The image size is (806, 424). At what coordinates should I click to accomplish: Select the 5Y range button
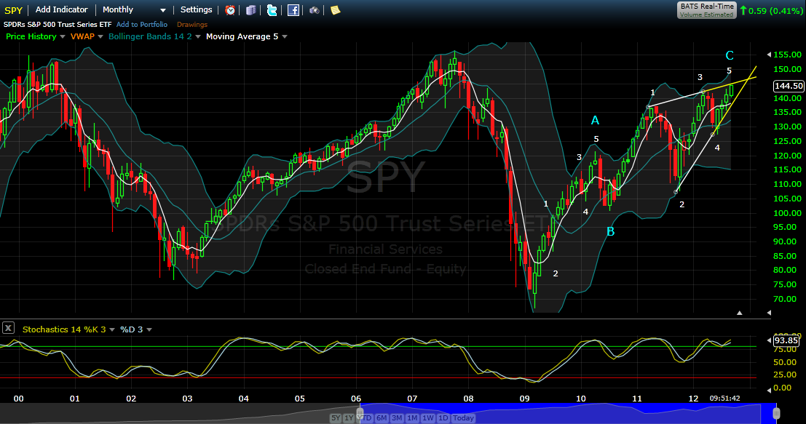pos(336,418)
